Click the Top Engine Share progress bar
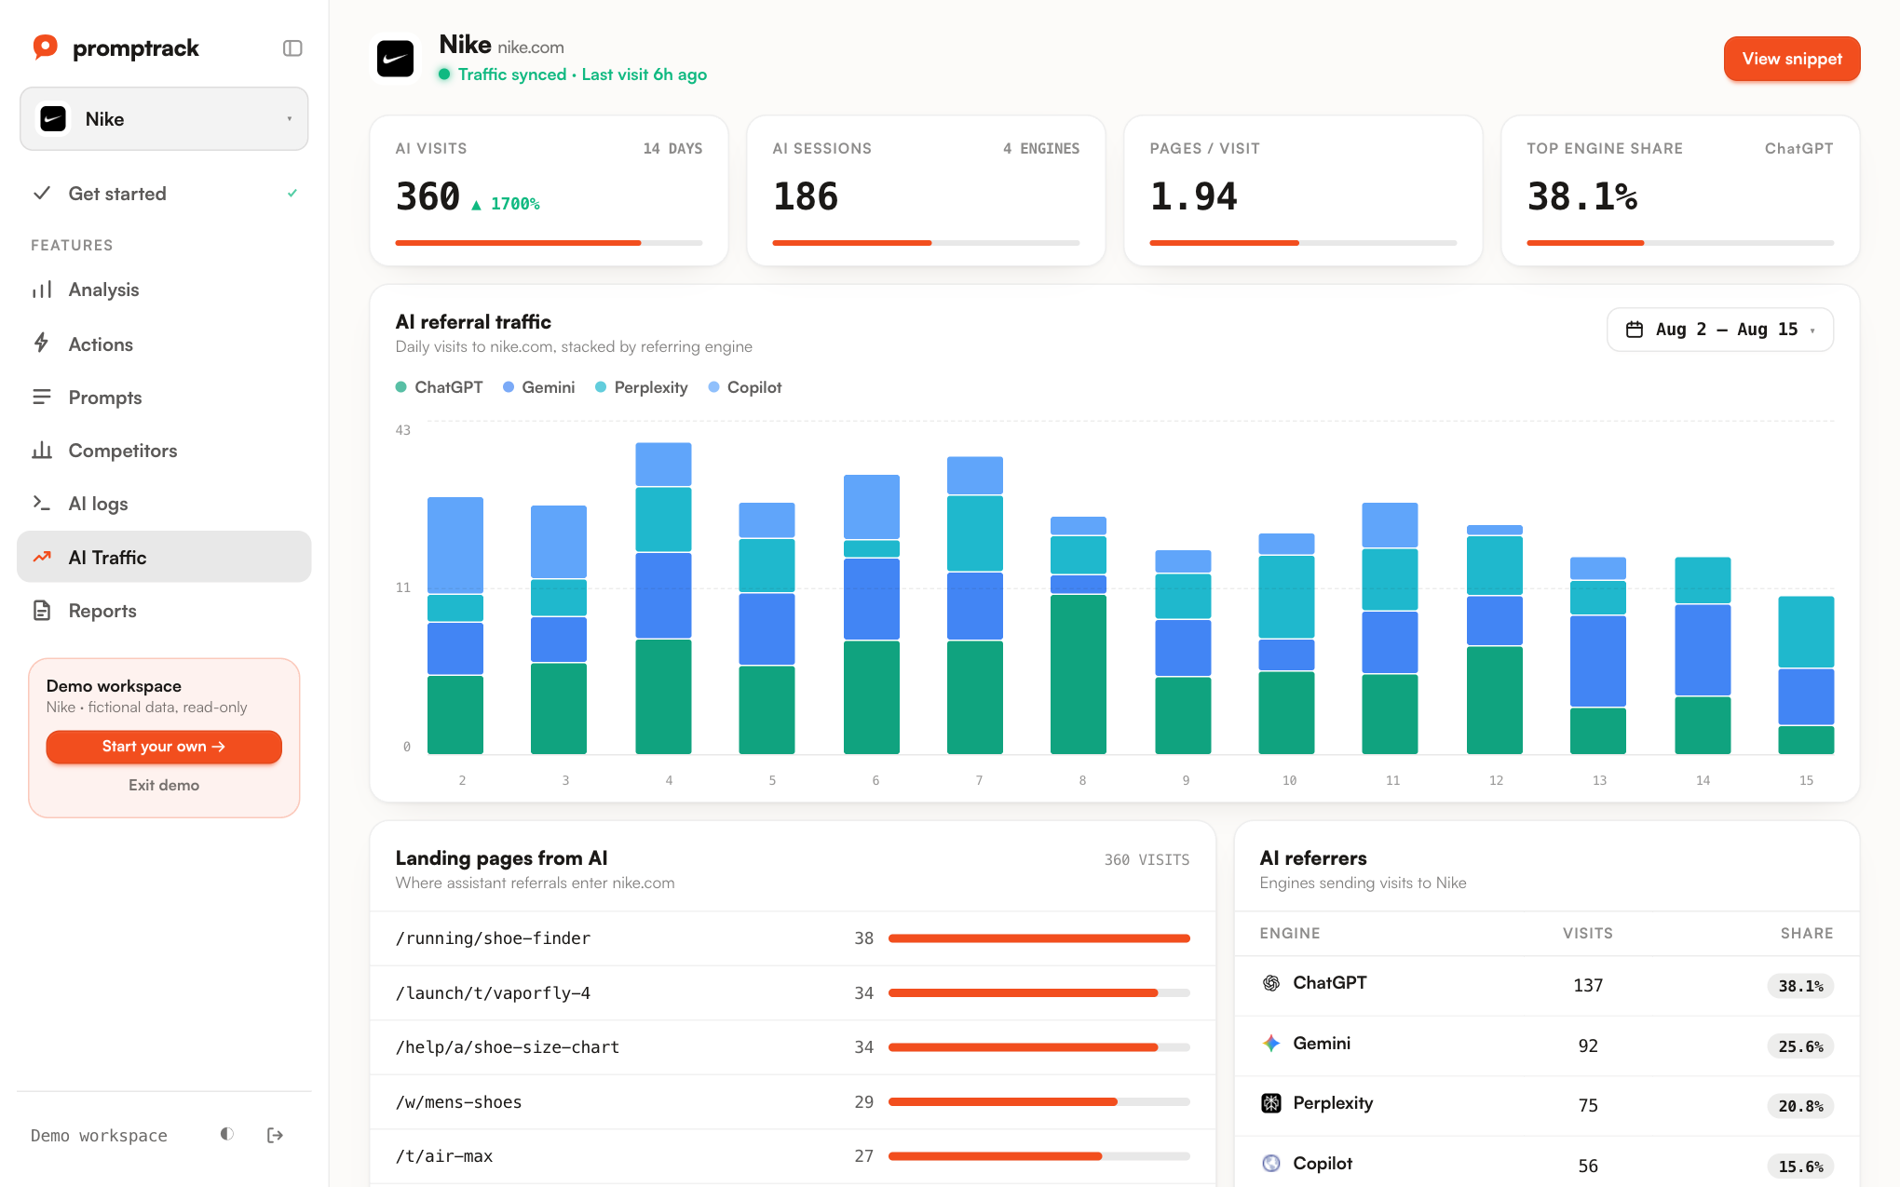The image size is (1900, 1187). (1680, 243)
